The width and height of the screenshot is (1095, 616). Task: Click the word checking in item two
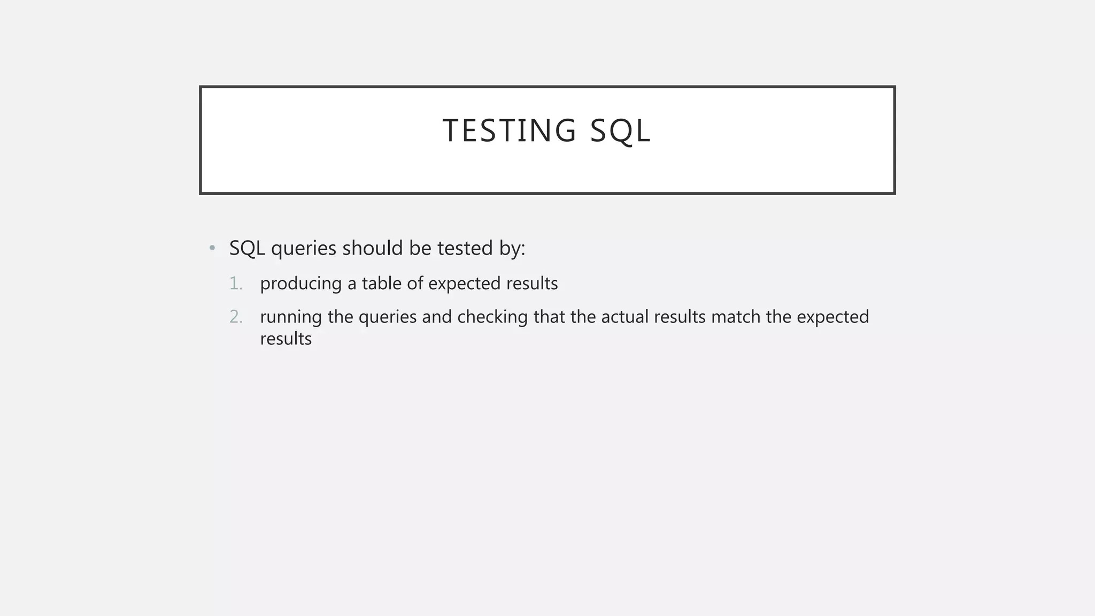pos(492,317)
